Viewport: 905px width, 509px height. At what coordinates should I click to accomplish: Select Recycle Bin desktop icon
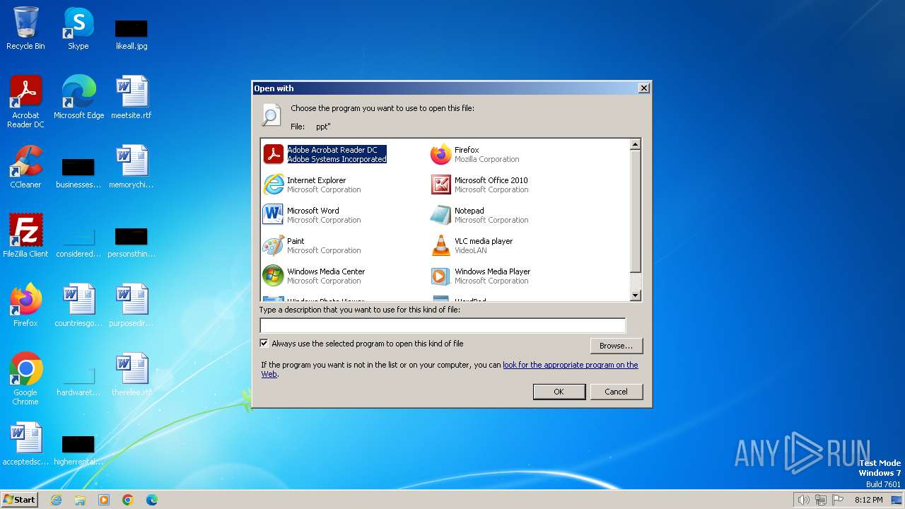[25, 29]
